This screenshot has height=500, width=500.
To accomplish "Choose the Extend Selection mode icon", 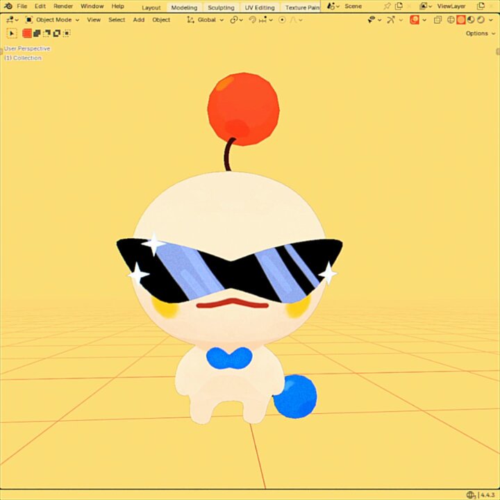I will pyautogui.click(x=37, y=33).
